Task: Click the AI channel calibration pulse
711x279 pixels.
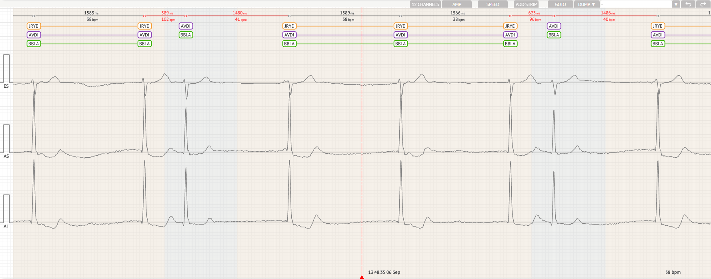Action: (6, 209)
